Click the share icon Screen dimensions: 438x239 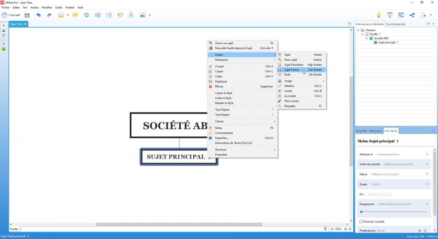pos(412,15)
